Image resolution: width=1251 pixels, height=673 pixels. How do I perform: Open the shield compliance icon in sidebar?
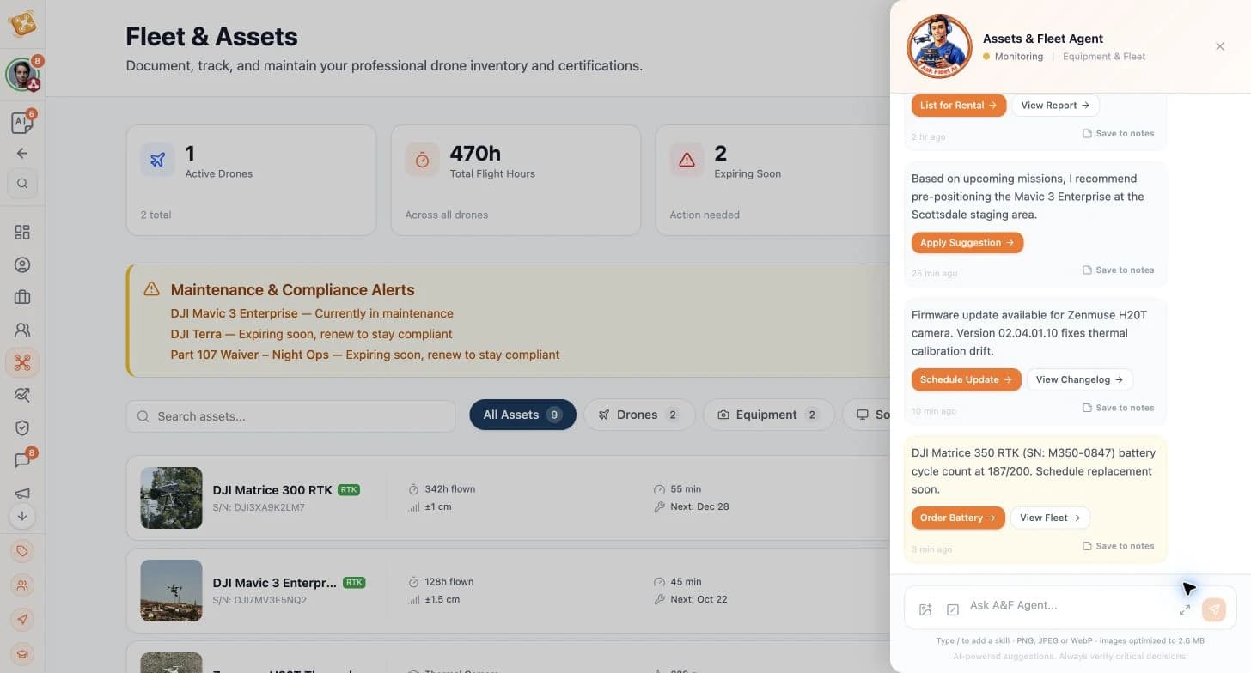point(22,427)
